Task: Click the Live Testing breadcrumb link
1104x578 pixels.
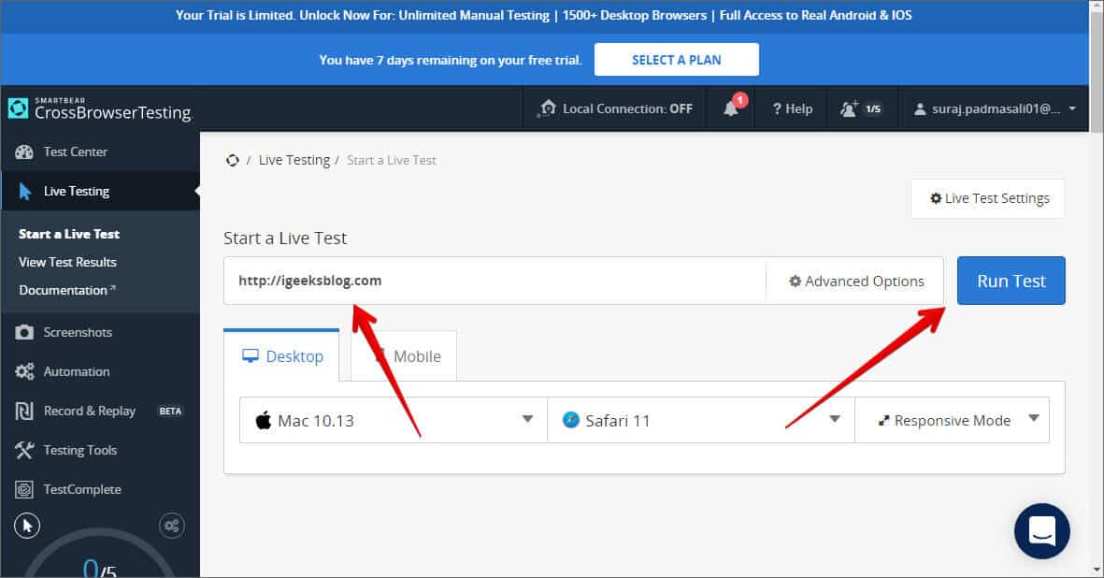Action: (294, 161)
